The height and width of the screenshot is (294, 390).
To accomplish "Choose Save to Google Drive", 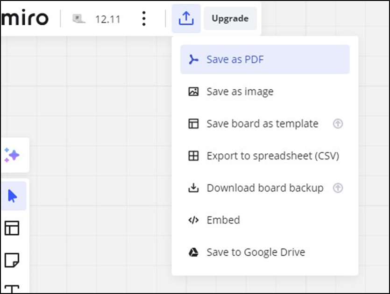I will [265, 252].
